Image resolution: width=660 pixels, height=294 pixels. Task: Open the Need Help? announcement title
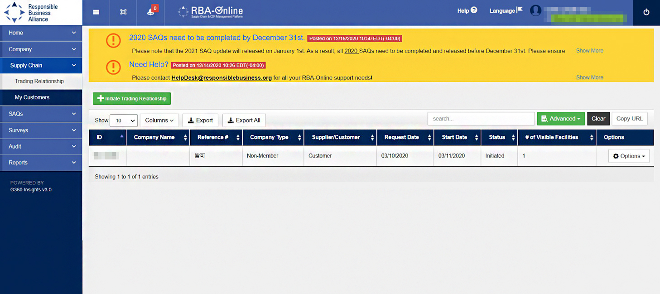pyautogui.click(x=149, y=64)
